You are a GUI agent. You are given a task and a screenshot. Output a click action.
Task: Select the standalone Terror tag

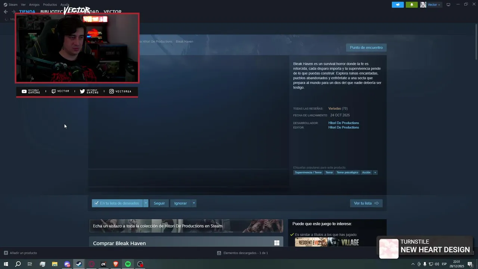click(329, 173)
